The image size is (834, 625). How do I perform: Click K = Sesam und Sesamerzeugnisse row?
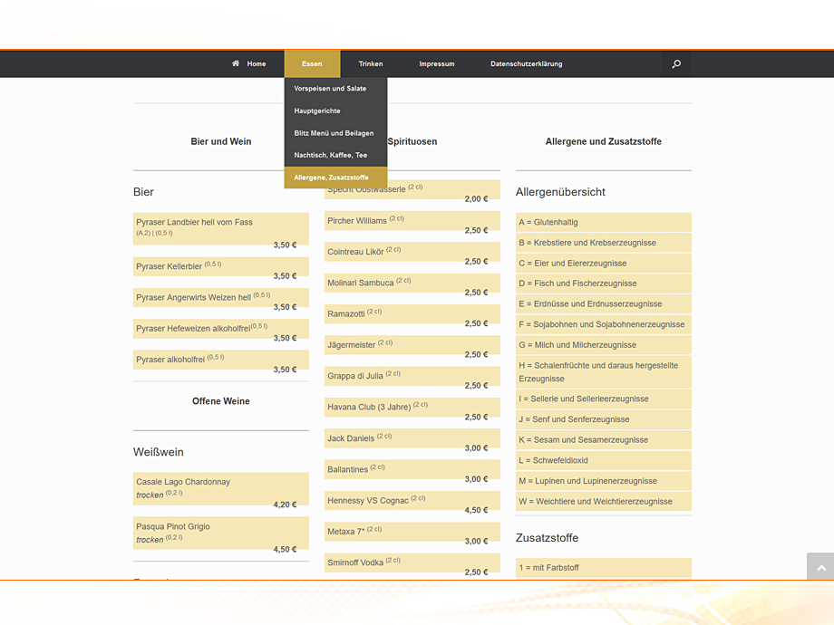(x=604, y=440)
